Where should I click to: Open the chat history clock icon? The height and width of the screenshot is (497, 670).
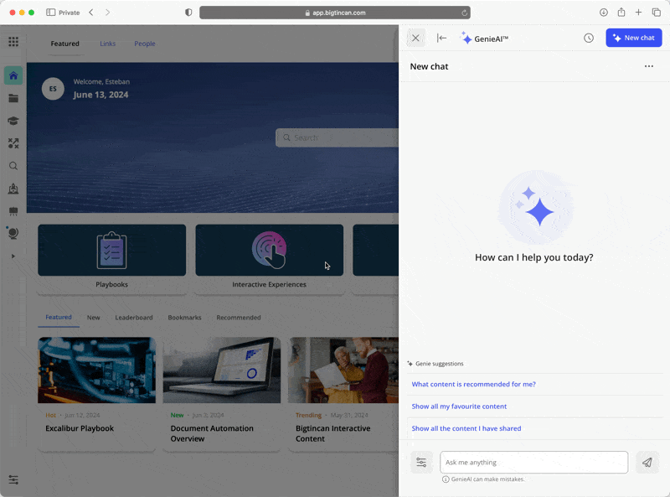pos(589,38)
